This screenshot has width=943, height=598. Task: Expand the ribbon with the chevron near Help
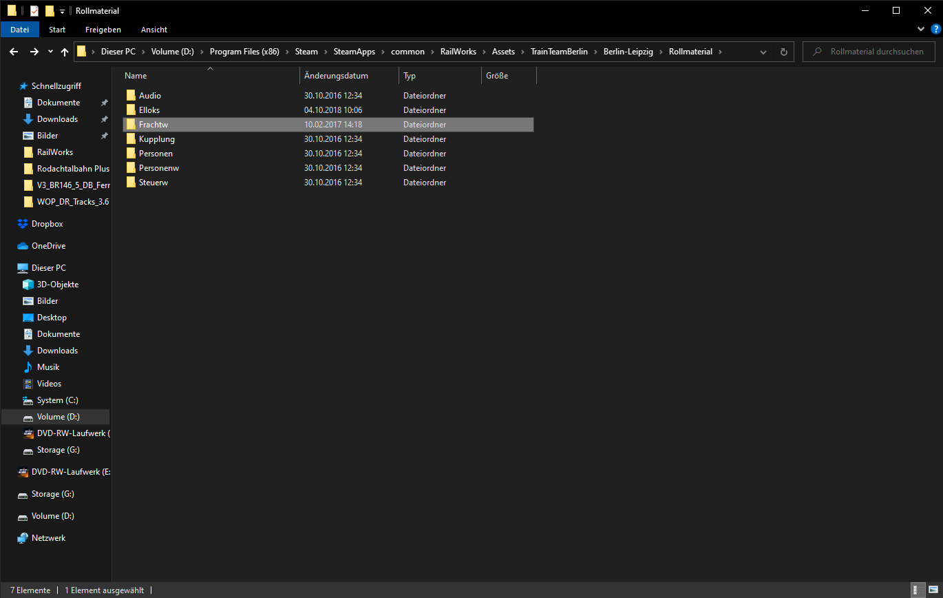pos(922,30)
